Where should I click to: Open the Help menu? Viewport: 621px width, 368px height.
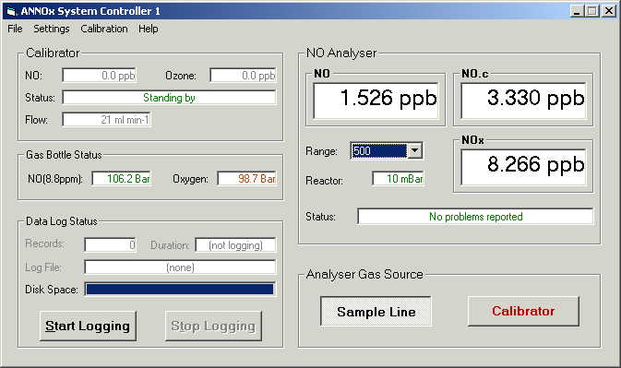click(x=149, y=29)
